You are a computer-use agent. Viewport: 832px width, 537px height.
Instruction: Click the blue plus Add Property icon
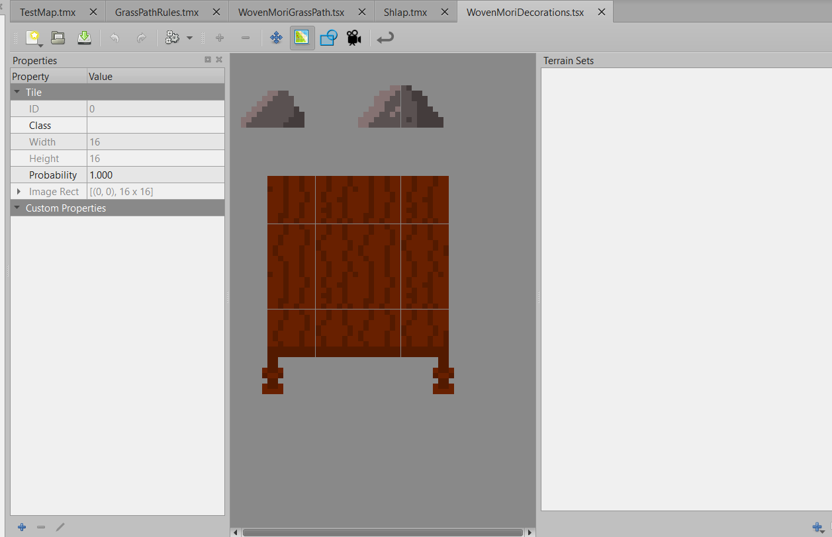22,527
